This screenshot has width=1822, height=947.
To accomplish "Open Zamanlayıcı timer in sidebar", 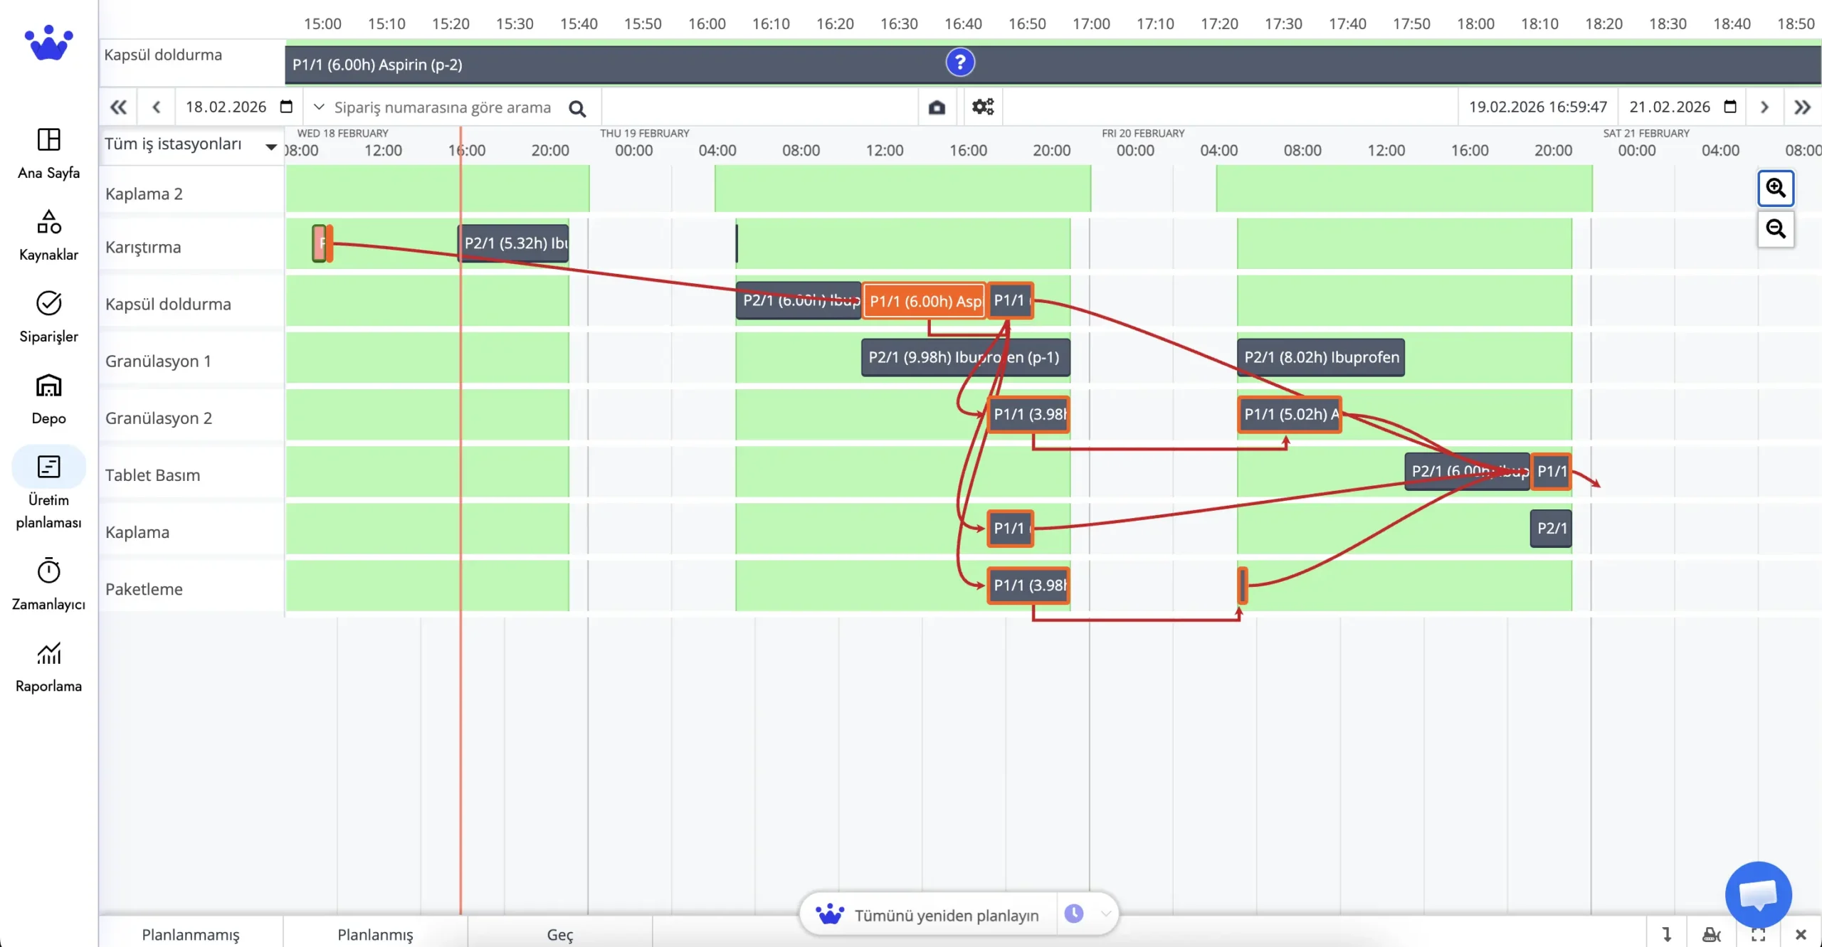I will tap(48, 583).
